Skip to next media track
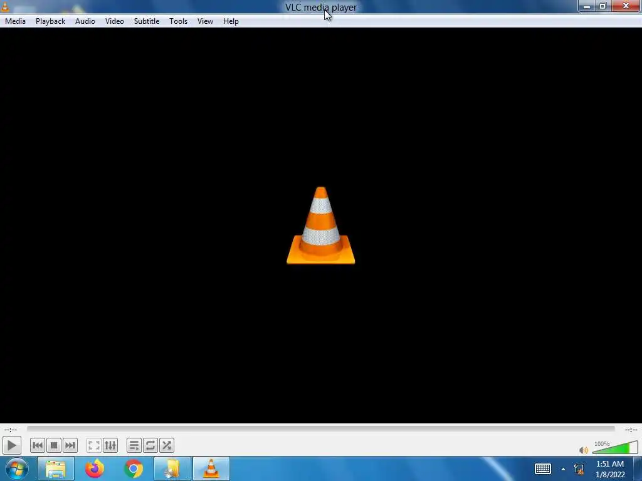642x481 pixels. [70, 445]
